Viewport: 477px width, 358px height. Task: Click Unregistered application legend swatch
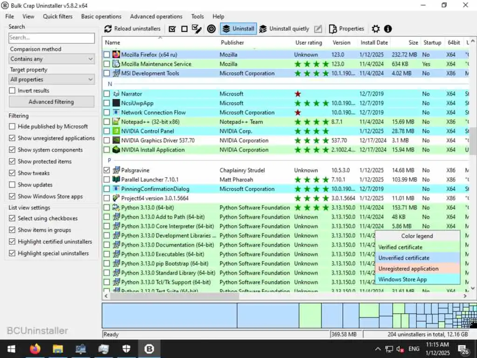417,268
